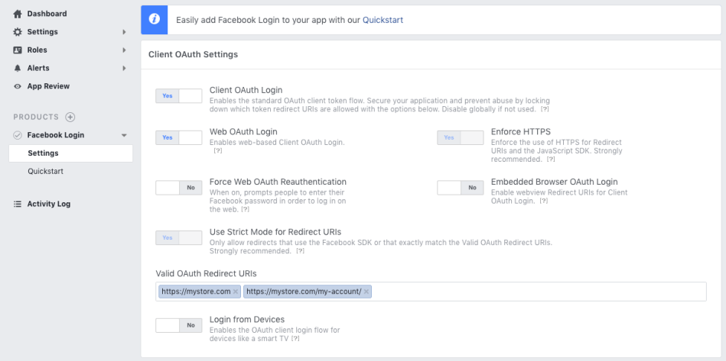Click the Settings gear icon

(x=18, y=32)
